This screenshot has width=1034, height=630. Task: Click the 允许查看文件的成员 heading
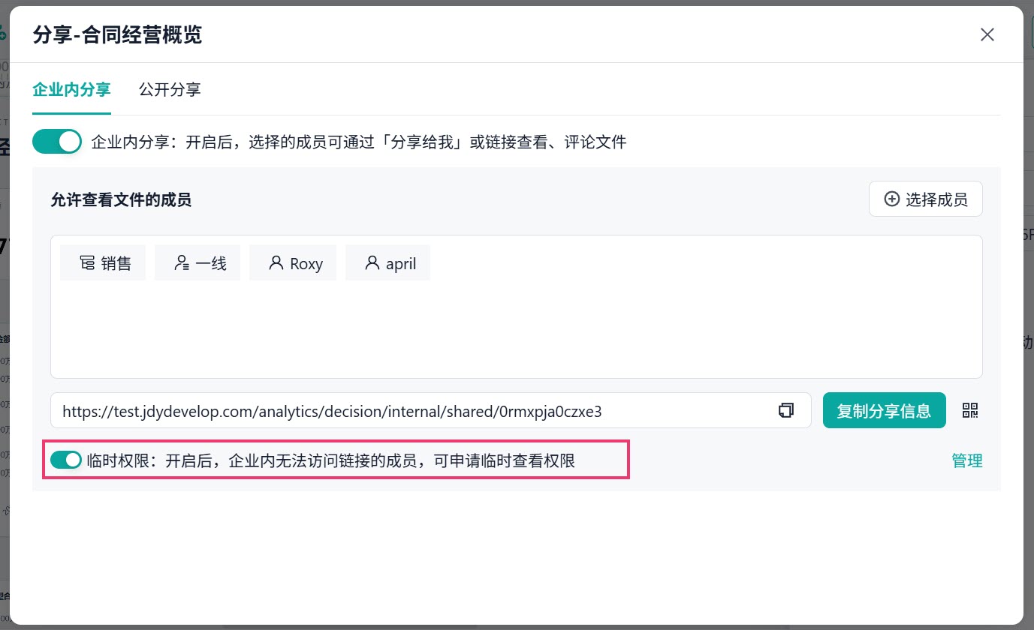[121, 199]
